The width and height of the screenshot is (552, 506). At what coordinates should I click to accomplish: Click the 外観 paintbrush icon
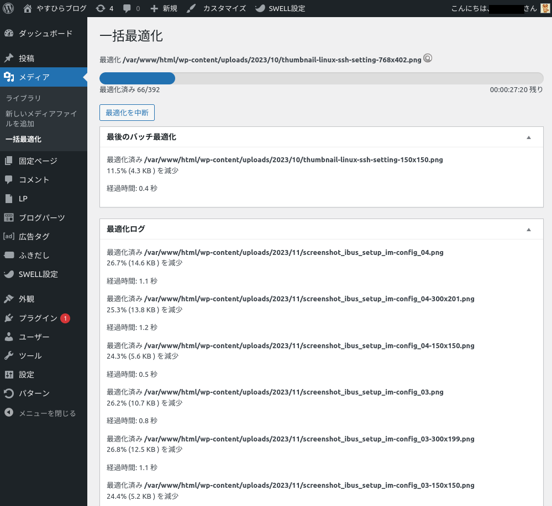9,299
